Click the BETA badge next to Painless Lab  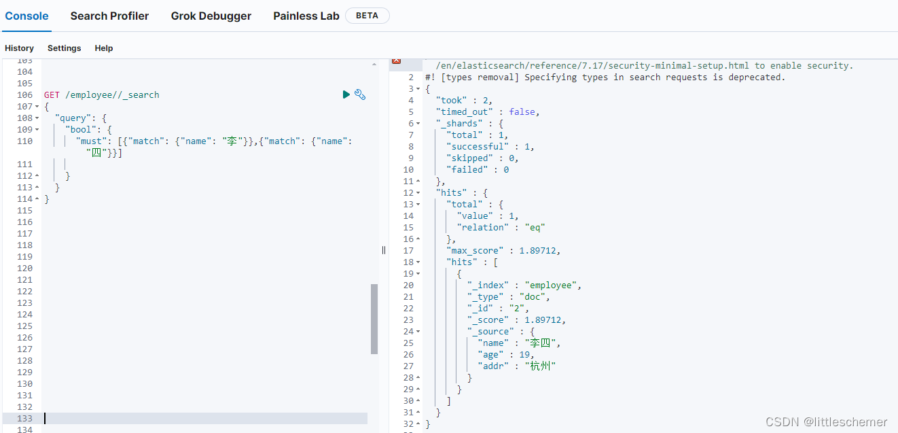coord(367,15)
